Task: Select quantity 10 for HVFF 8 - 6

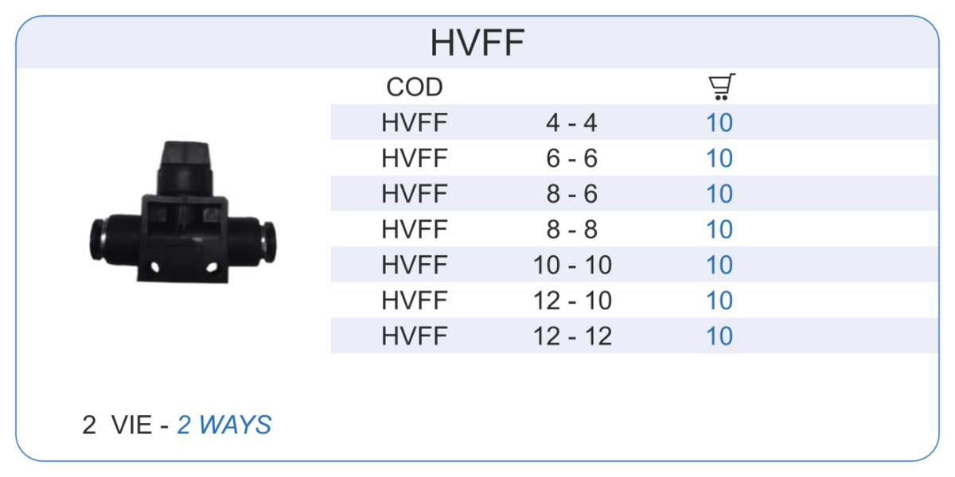Action: click(719, 194)
